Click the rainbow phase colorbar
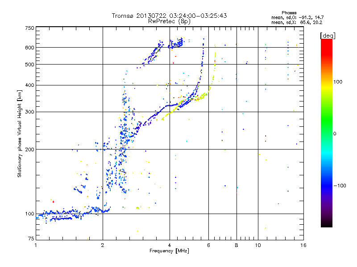 click(327, 133)
